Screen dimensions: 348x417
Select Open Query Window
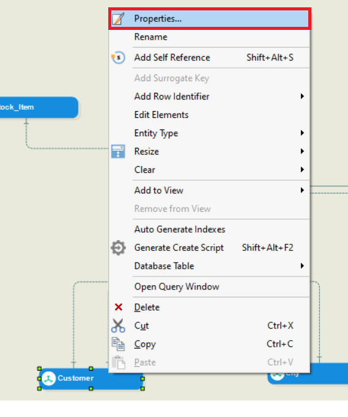pos(209,287)
